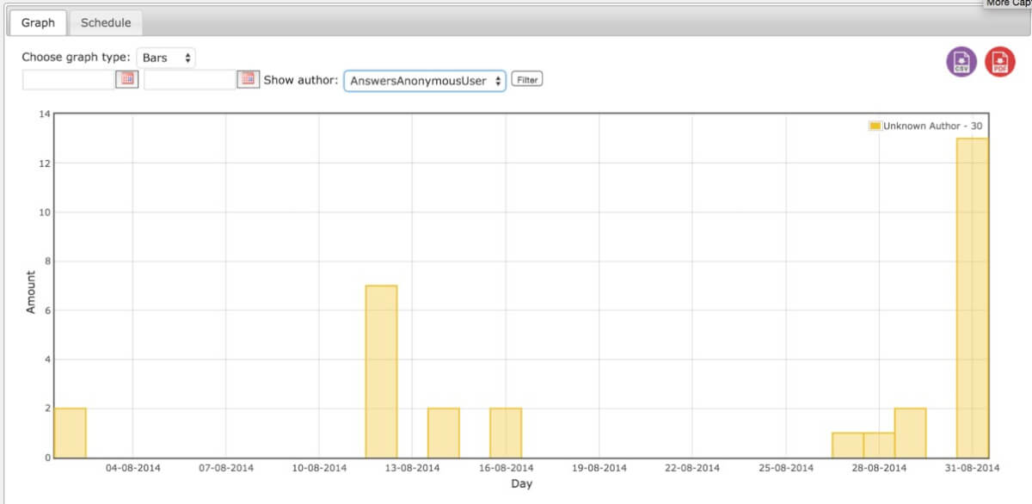Screen dimensions: 1032x504
Task: Open the end date calendar picker
Action: pos(248,79)
